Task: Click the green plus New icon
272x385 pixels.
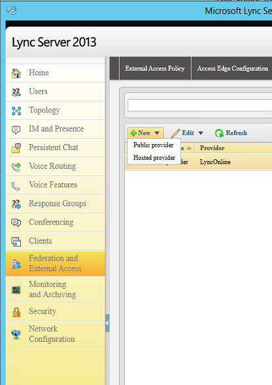Action: point(133,133)
